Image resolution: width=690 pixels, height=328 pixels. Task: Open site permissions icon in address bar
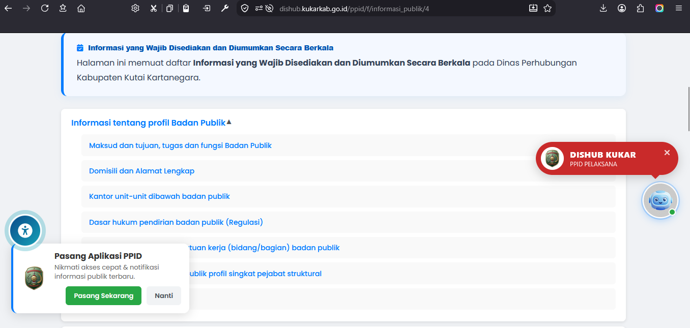258,8
